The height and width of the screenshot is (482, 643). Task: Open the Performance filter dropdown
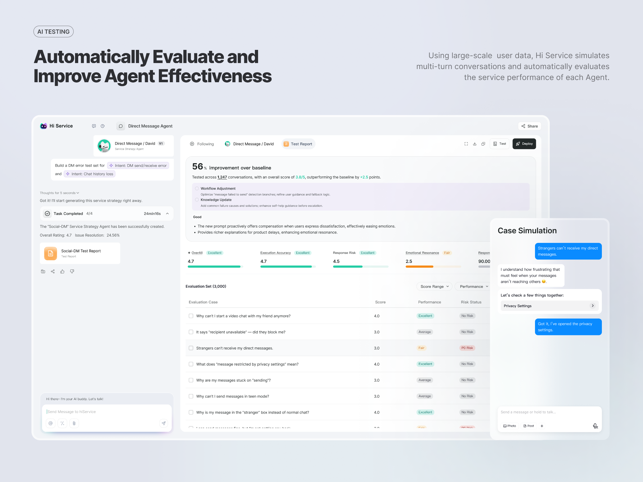[x=473, y=286]
